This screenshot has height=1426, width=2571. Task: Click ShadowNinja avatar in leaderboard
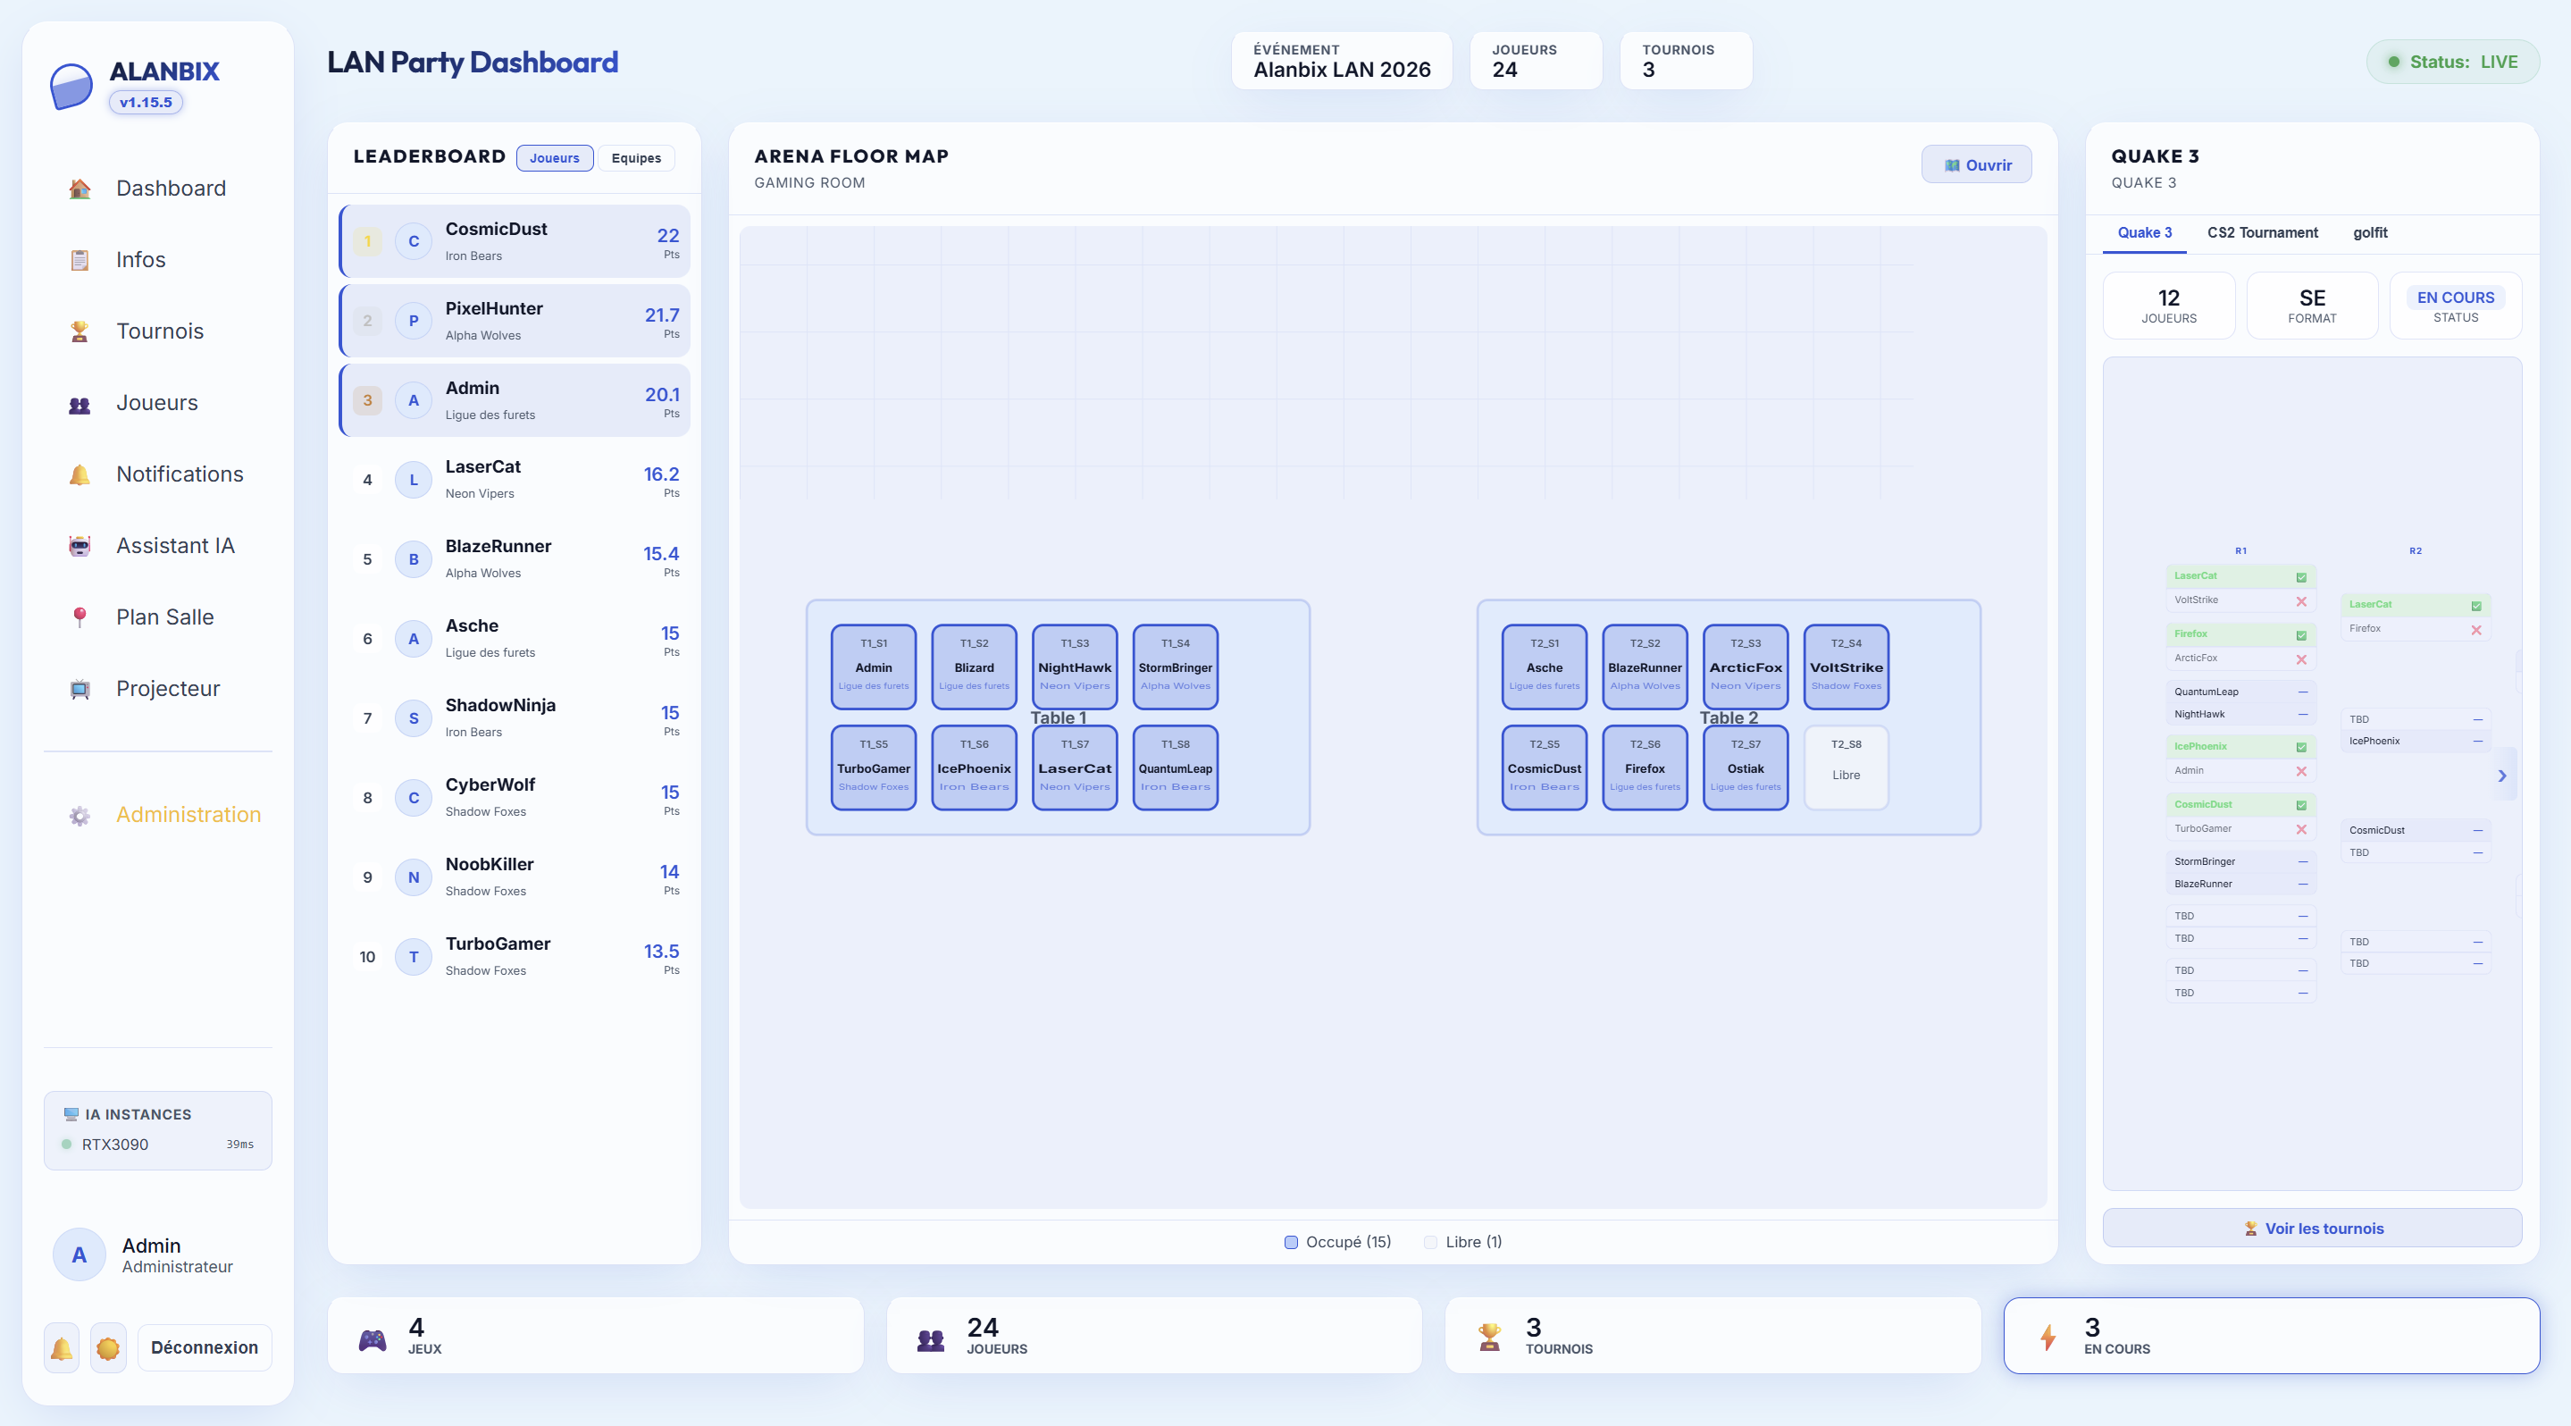[x=414, y=718]
